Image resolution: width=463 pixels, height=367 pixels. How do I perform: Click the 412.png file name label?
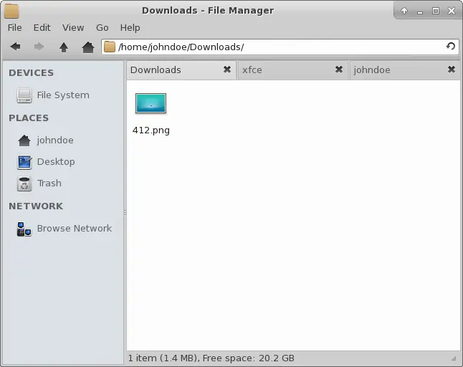point(151,130)
